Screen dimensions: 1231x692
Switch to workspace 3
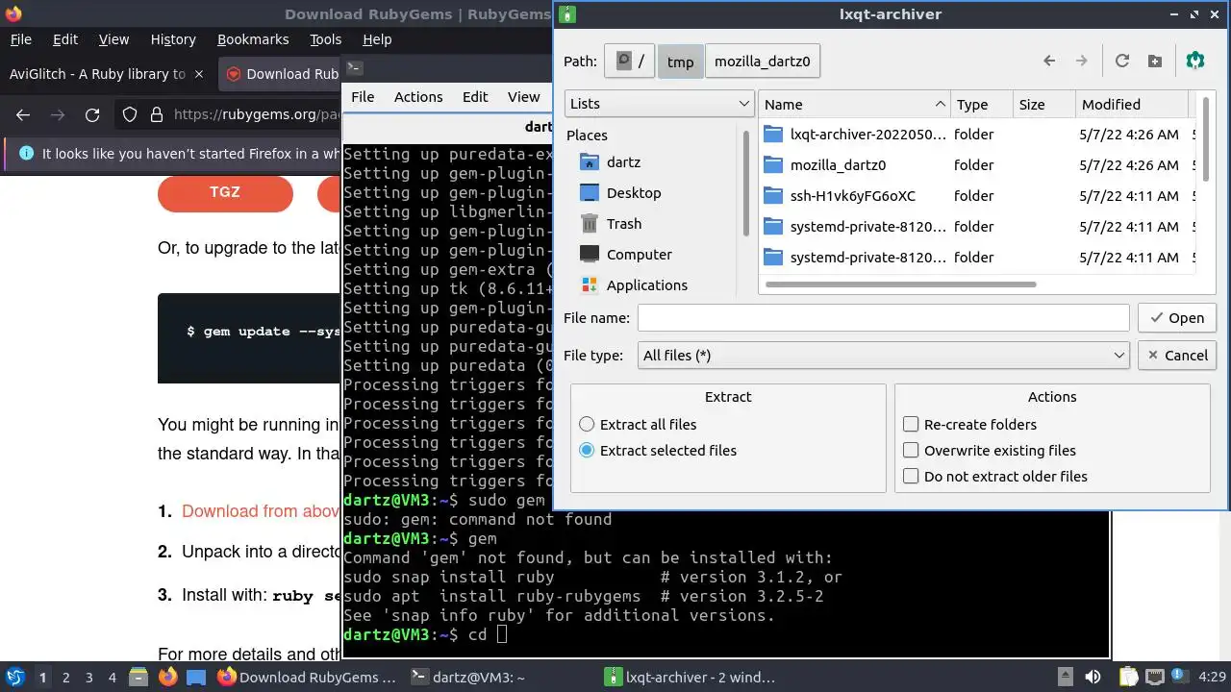pyautogui.click(x=88, y=678)
